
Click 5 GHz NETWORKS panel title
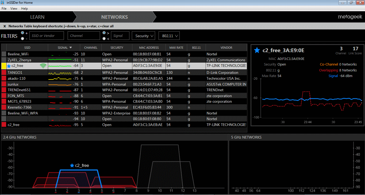point(246,137)
